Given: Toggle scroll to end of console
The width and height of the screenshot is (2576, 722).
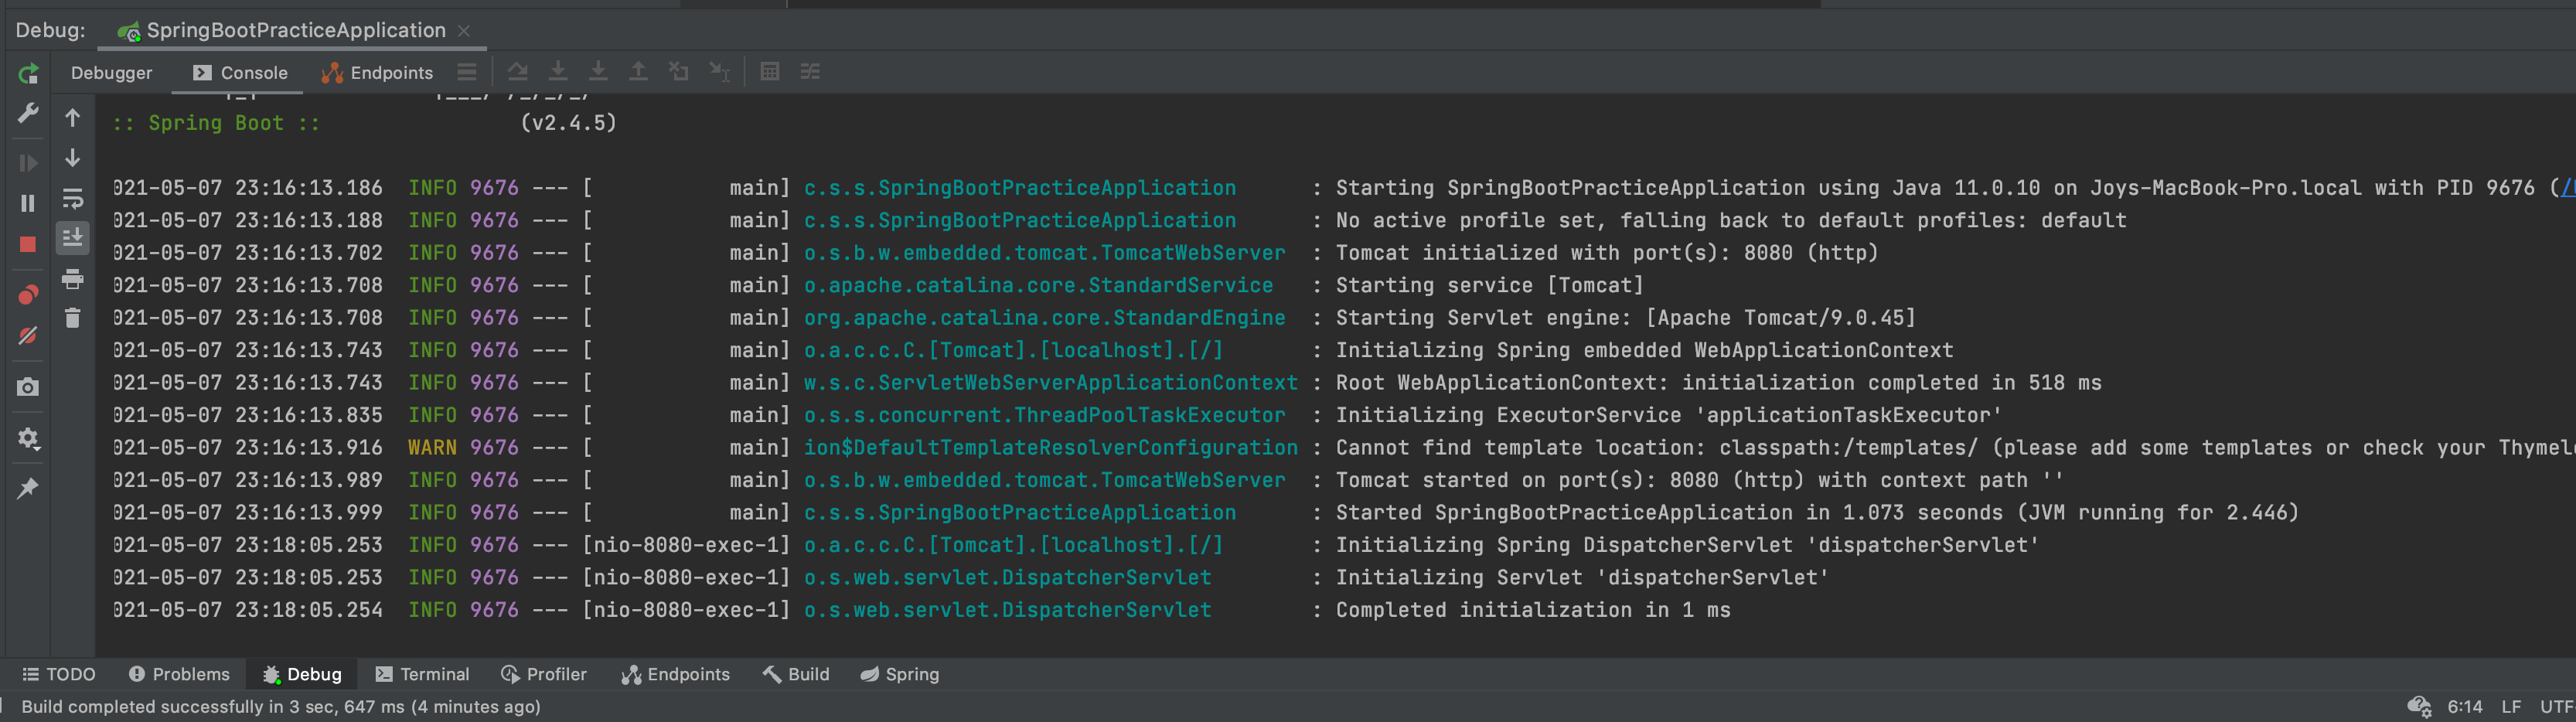Looking at the screenshot, I should pos(73,238).
